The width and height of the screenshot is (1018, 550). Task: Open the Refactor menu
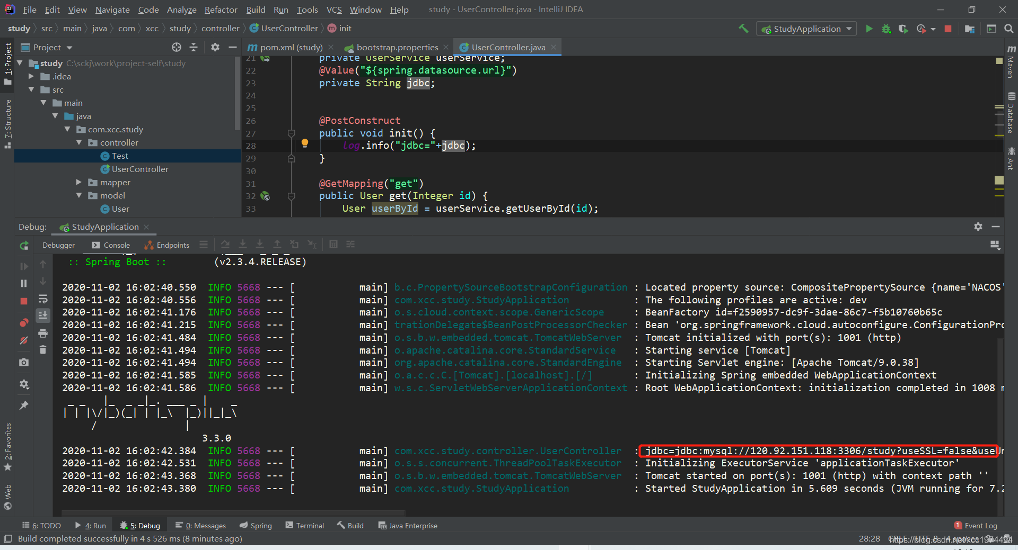[221, 10]
